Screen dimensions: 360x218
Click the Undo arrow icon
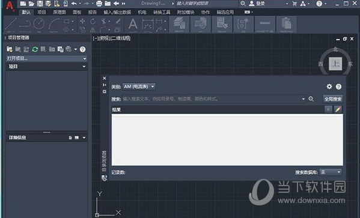point(74,4)
